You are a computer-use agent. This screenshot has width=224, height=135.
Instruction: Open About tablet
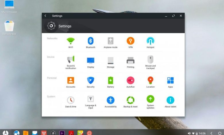coord(170,102)
